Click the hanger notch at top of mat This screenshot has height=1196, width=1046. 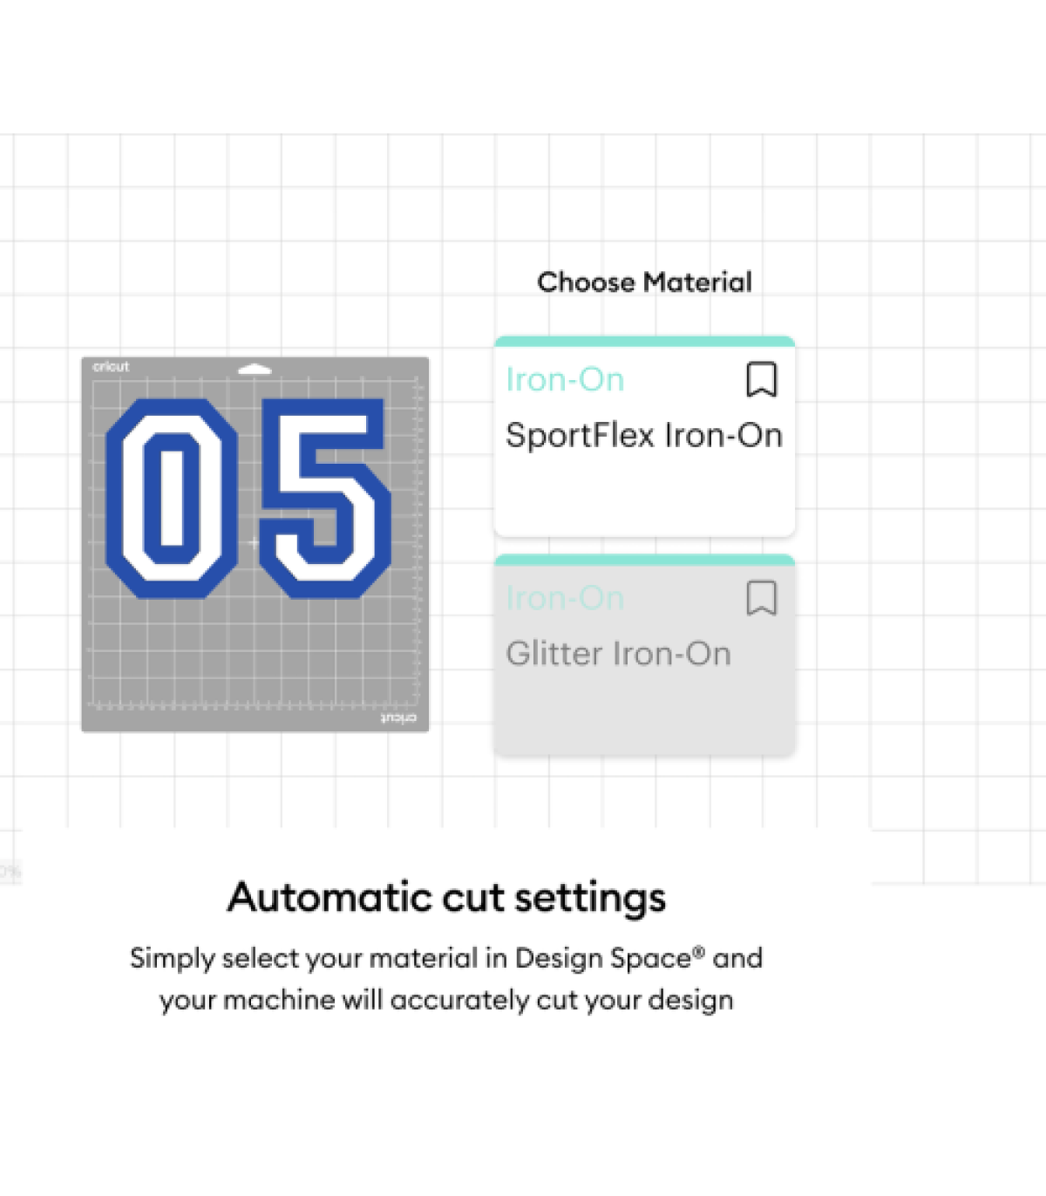(x=255, y=369)
